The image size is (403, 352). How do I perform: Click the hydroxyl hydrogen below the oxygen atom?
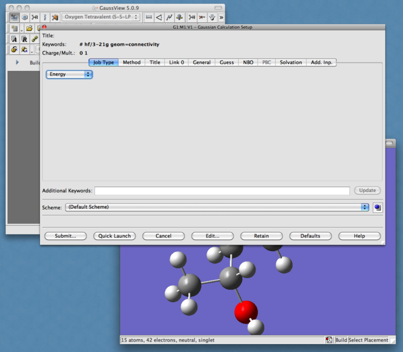pyautogui.click(x=256, y=327)
